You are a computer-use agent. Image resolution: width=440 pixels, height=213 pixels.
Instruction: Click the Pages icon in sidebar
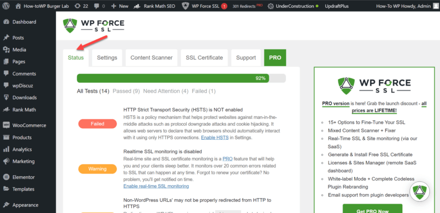[7, 62]
